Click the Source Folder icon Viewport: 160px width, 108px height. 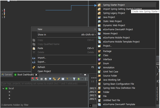point(99,76)
